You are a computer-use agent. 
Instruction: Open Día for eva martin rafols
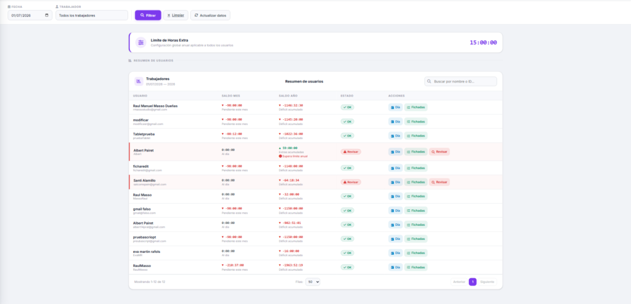click(x=395, y=253)
